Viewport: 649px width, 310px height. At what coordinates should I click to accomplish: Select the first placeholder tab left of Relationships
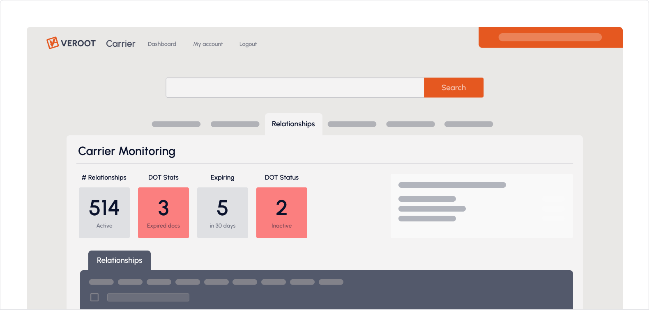coord(176,124)
